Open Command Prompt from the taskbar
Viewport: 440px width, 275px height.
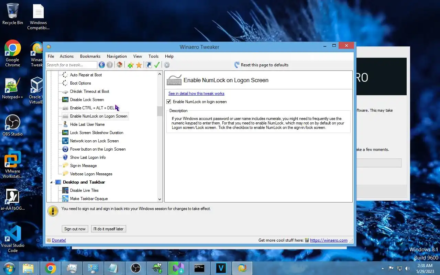pos(199,268)
